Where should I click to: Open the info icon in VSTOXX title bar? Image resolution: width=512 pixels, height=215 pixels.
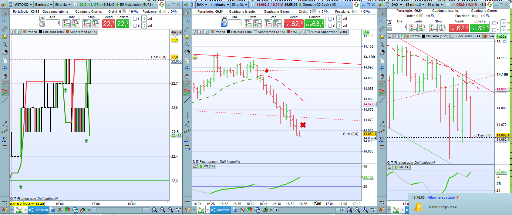[76, 5]
